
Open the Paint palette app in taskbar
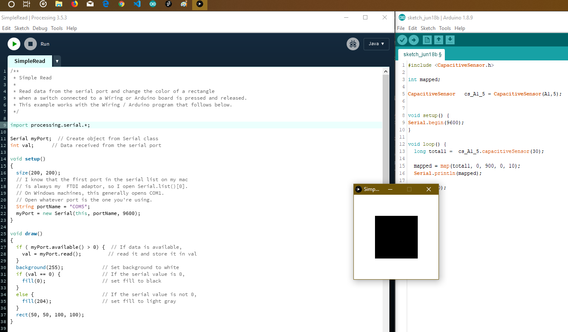(x=184, y=4)
